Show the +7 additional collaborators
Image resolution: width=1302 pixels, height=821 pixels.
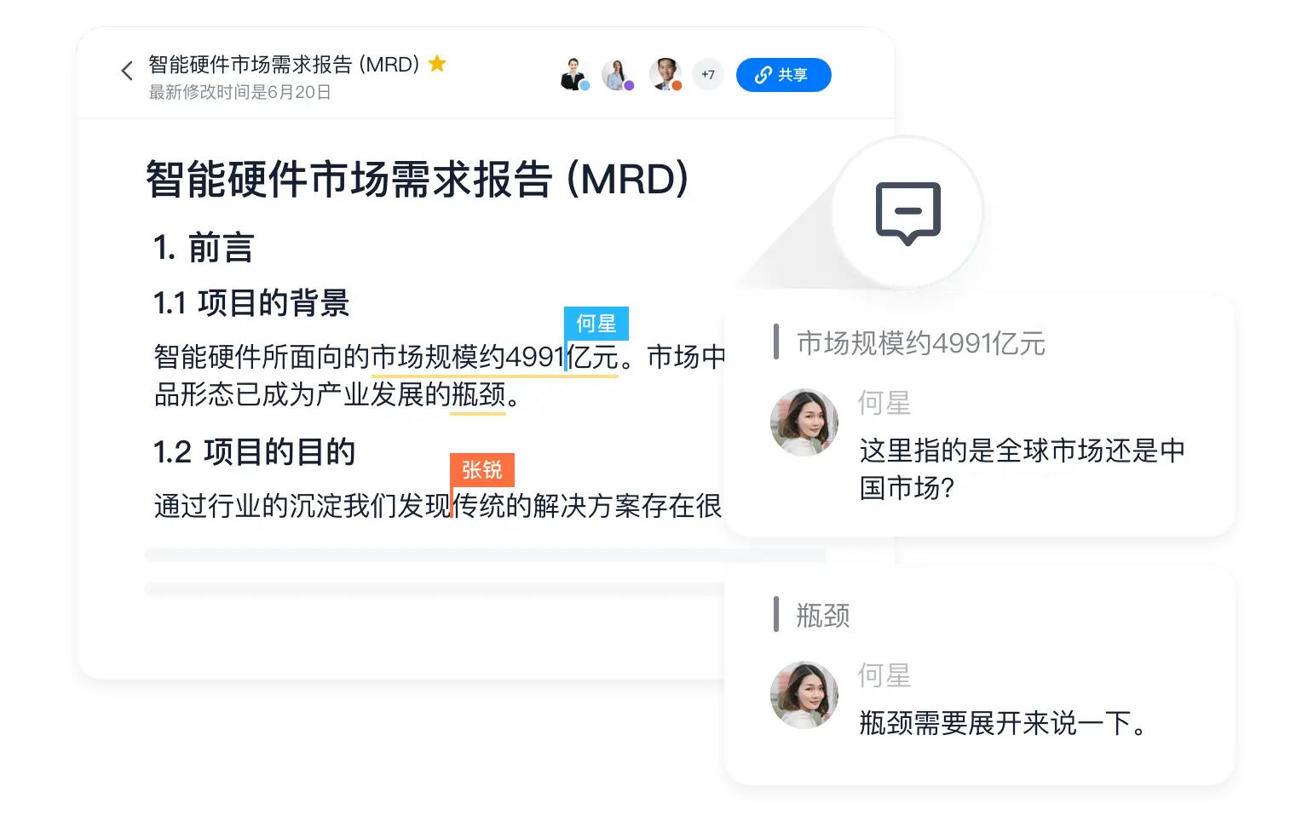[708, 75]
